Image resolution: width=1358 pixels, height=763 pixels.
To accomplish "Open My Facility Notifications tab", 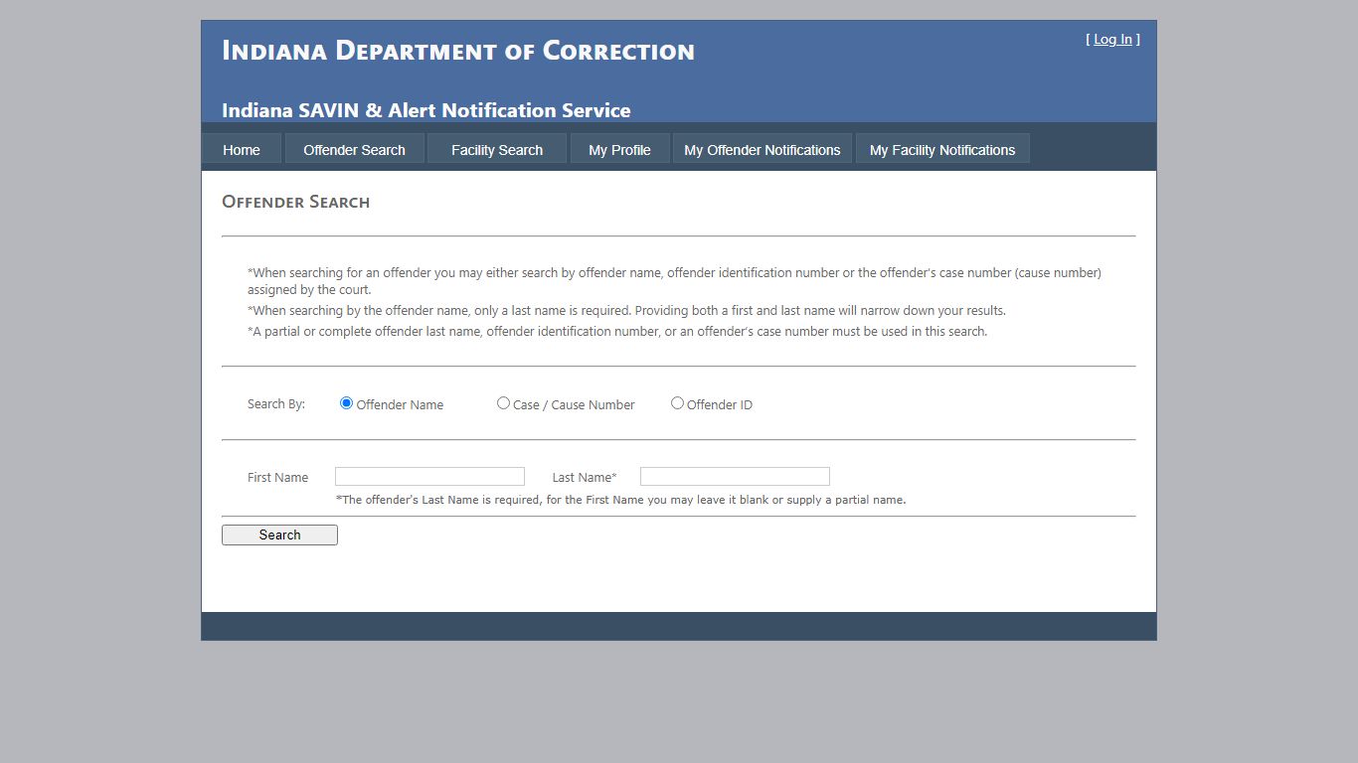I will point(942,149).
